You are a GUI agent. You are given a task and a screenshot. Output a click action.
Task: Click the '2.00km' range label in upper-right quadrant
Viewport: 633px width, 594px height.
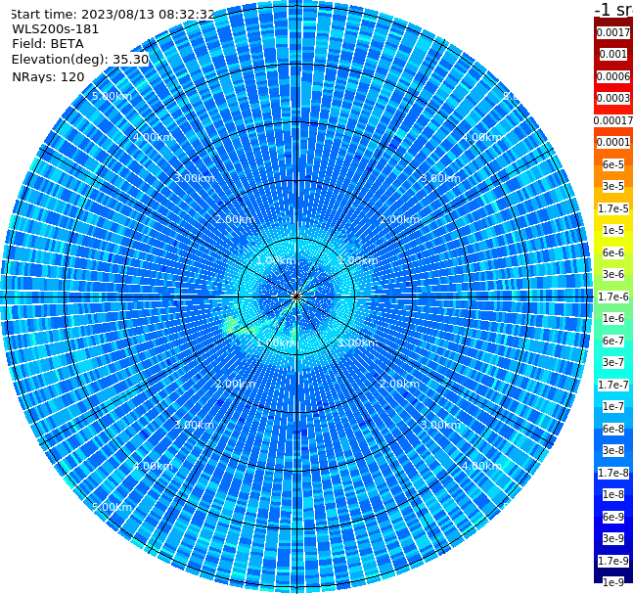point(400,219)
